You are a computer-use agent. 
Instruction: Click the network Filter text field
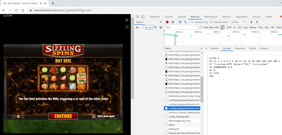(181, 27)
